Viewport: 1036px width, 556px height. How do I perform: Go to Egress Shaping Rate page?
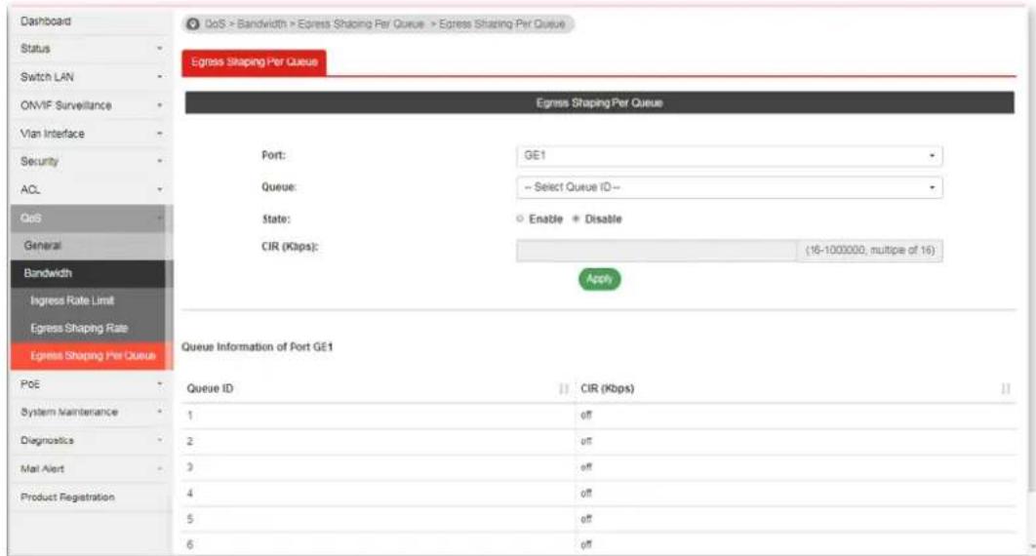(x=91, y=329)
